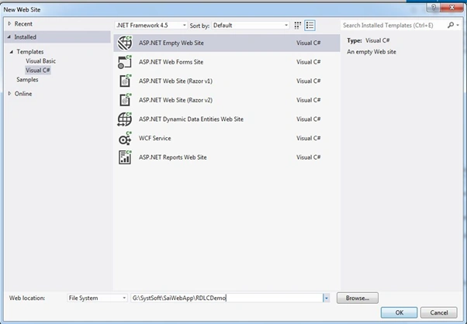Viewport: 467px width, 324px height.
Task: Open the search options dropdown arrow
Action: [x=458, y=26]
